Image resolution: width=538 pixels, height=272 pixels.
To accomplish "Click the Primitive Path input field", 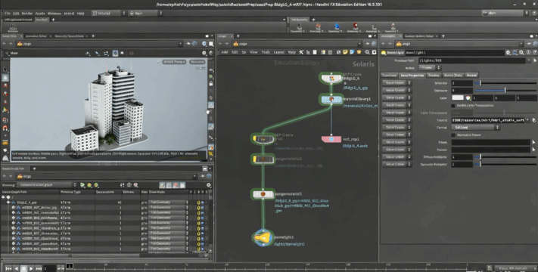I will pos(472,60).
